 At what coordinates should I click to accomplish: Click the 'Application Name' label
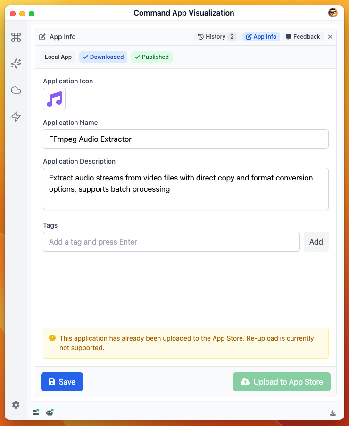[70, 123]
